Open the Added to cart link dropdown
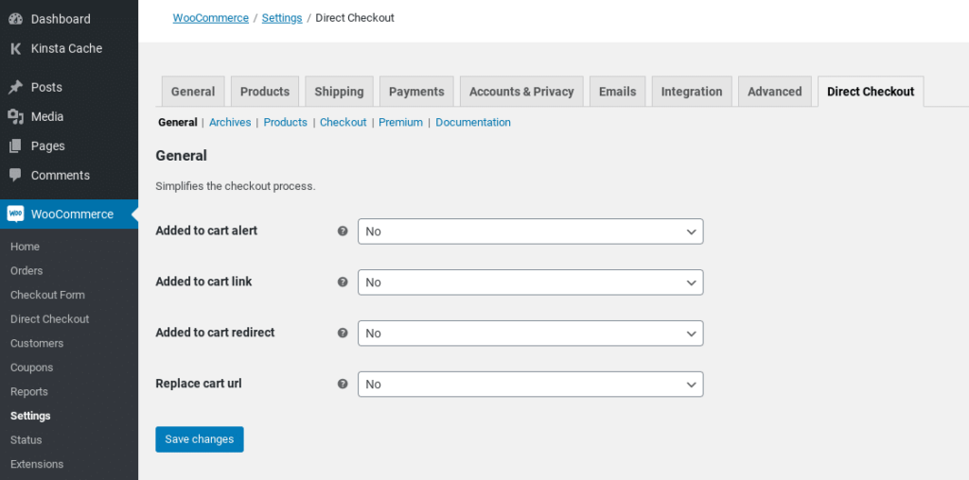969x480 pixels. [530, 283]
